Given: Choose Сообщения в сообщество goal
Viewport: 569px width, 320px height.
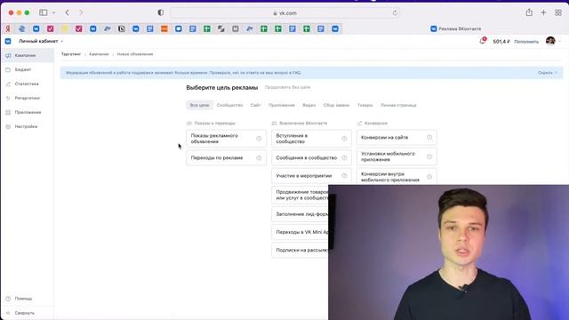Looking at the screenshot, I should click(x=311, y=158).
